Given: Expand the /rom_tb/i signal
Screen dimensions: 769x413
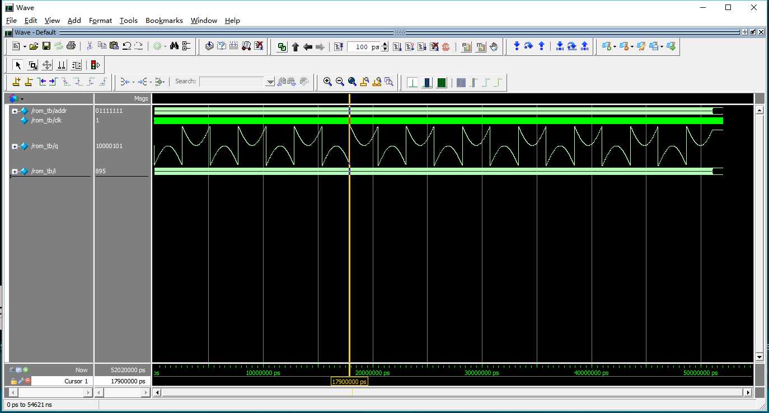Looking at the screenshot, I should [15, 171].
